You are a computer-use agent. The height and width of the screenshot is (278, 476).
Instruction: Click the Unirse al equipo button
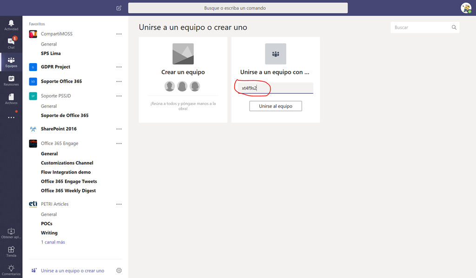[276, 106]
